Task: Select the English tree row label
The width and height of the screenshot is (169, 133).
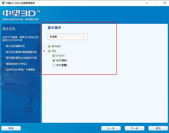Action: point(60,56)
